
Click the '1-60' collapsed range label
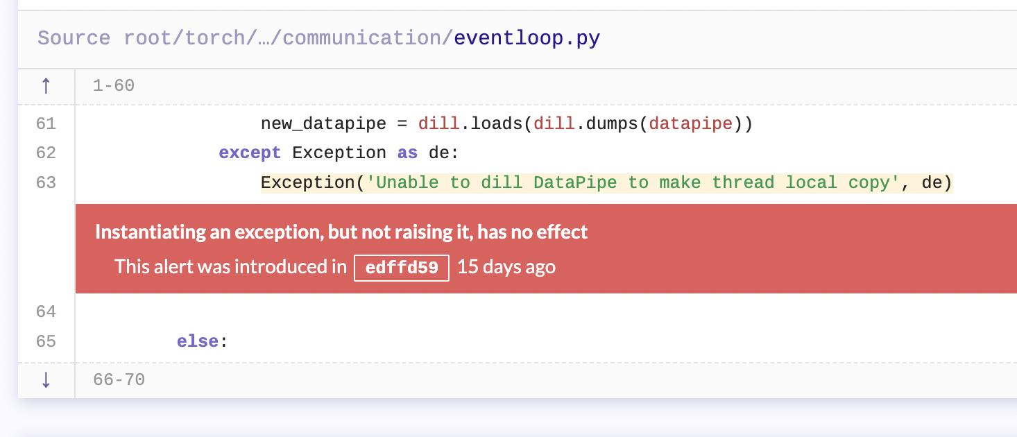click(114, 86)
